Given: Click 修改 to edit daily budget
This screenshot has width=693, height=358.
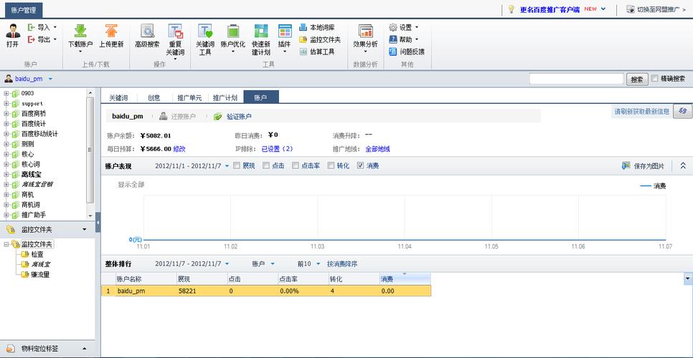Looking at the screenshot, I should tap(179, 149).
